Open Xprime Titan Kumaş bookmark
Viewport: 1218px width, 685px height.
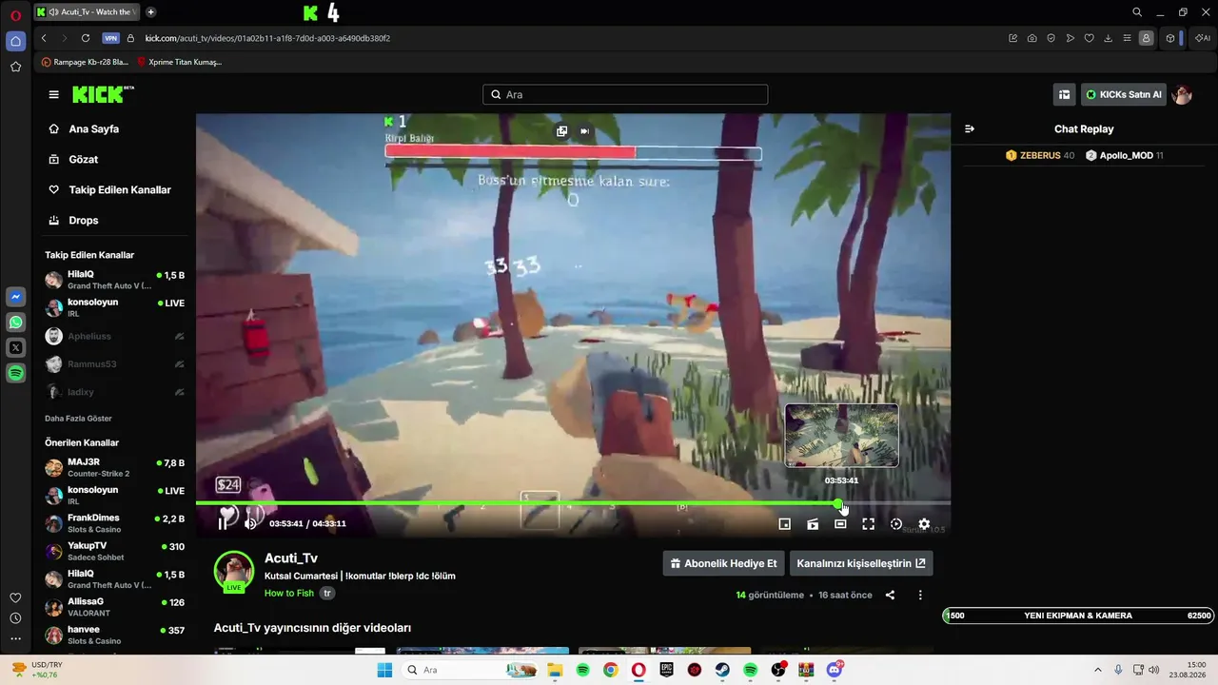pyautogui.click(x=180, y=62)
